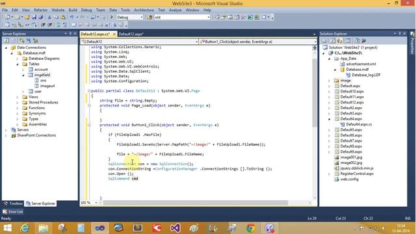Collapse the Button1_Click method outline
Viewport: 416px width, 234px height.
point(89,125)
